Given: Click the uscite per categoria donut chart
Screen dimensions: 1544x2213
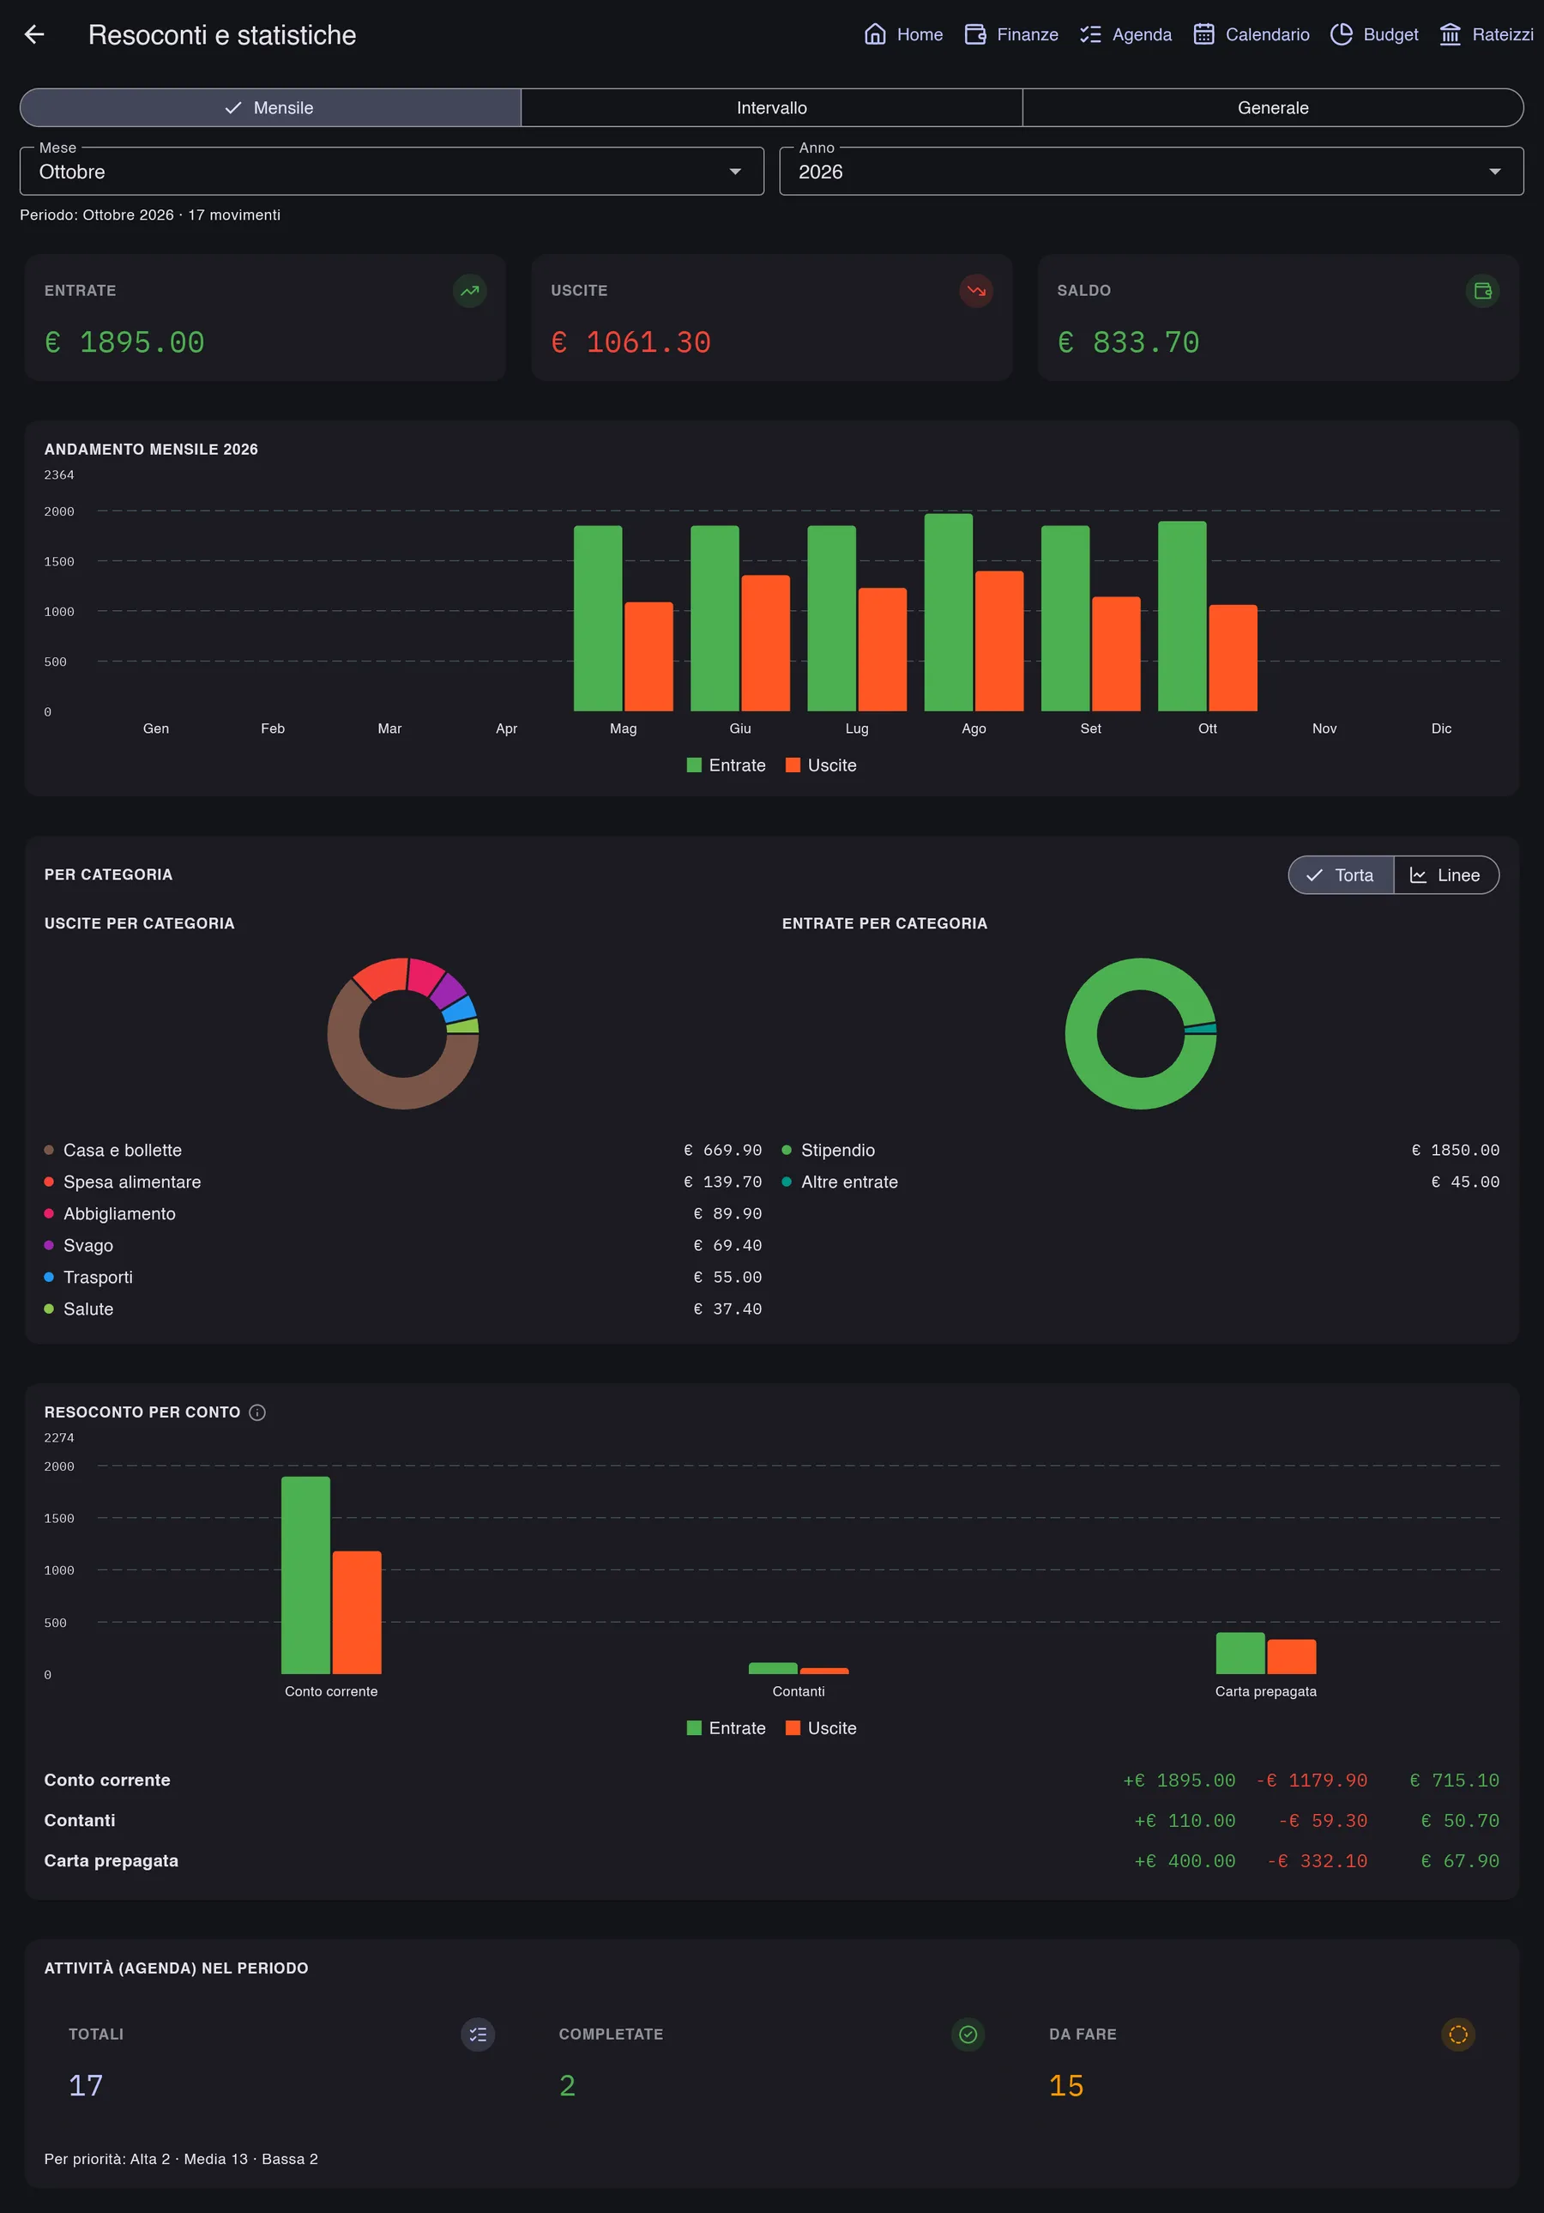Looking at the screenshot, I should pyautogui.click(x=403, y=1033).
